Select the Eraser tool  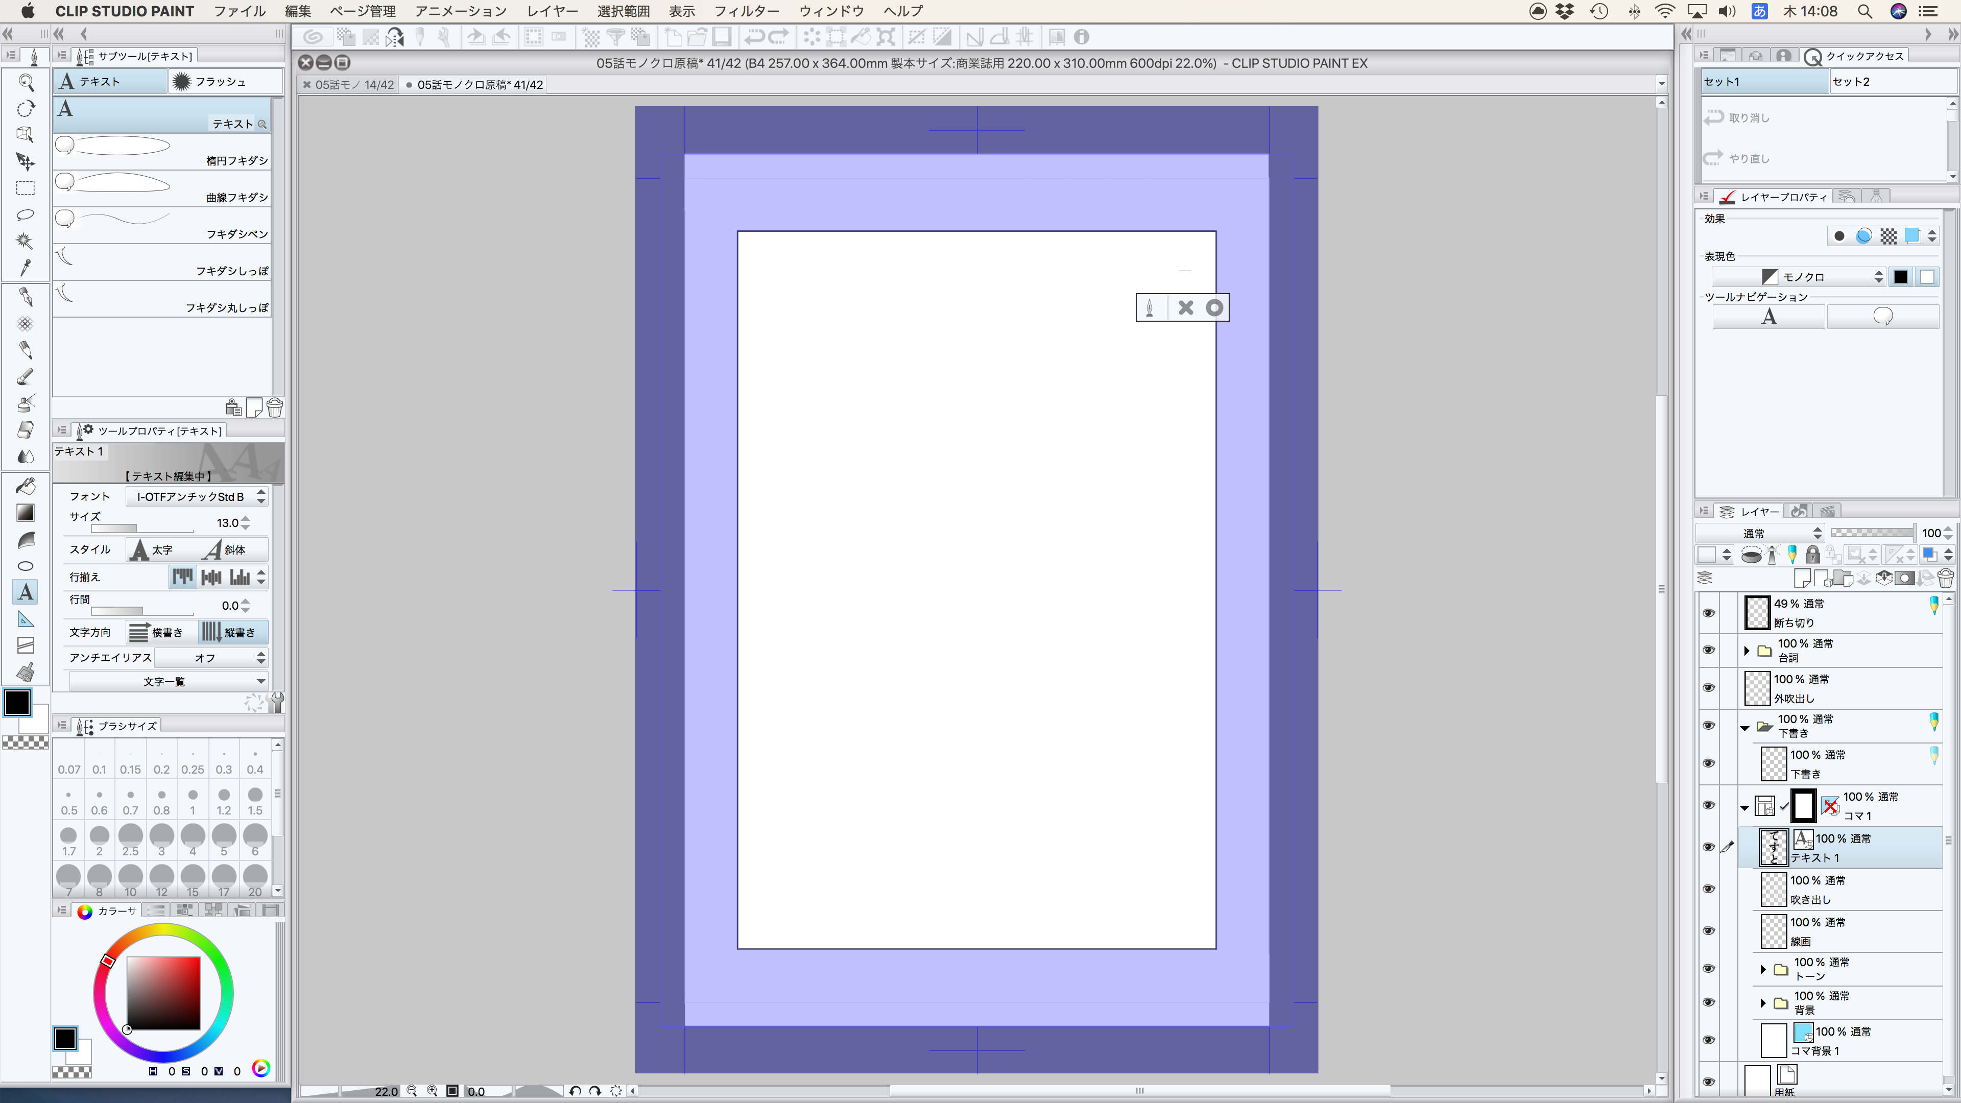coord(25,429)
